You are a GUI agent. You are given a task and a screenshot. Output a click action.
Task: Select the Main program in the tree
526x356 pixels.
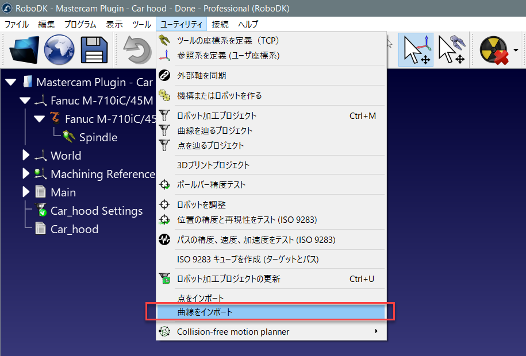point(63,192)
